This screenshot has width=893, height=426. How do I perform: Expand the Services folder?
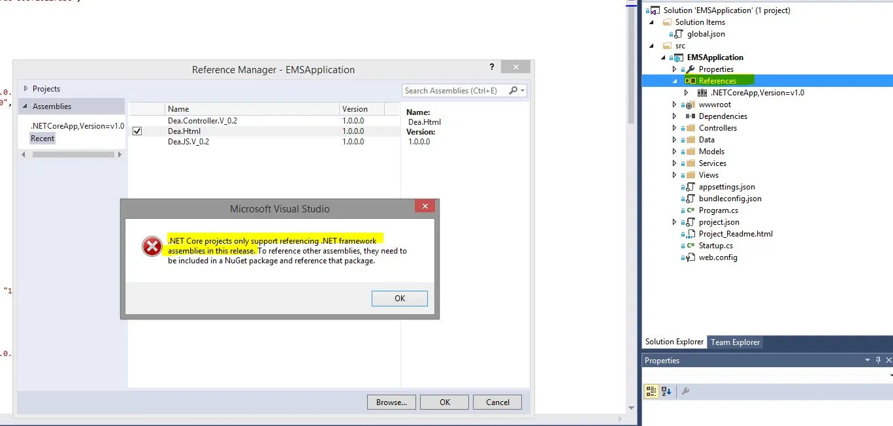[675, 163]
